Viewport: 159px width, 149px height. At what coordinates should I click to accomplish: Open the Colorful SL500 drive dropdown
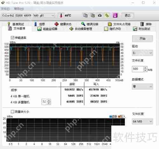click(x=28, y=16)
